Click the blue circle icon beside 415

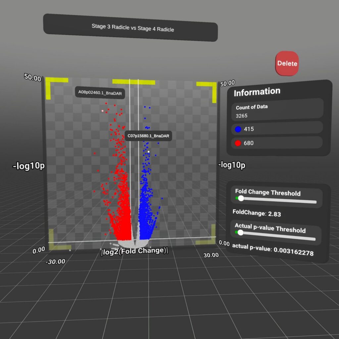(x=238, y=129)
